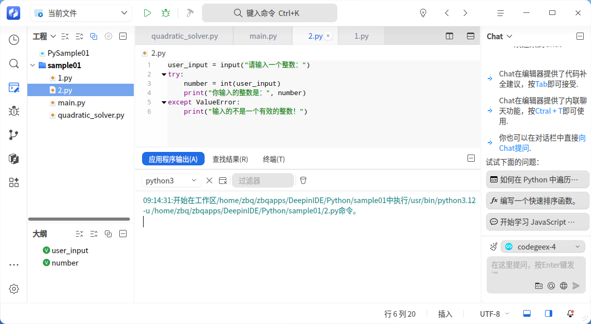Screen dimensions: 591x324
Task: Run the current file with the green play icon
Action: tap(147, 13)
